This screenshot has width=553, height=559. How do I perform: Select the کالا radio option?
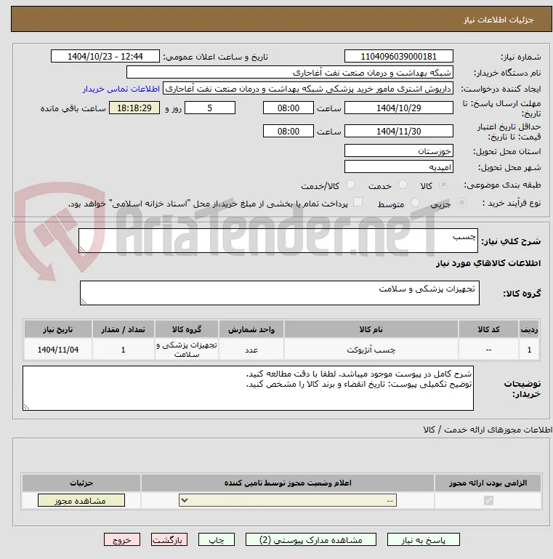tap(443, 185)
